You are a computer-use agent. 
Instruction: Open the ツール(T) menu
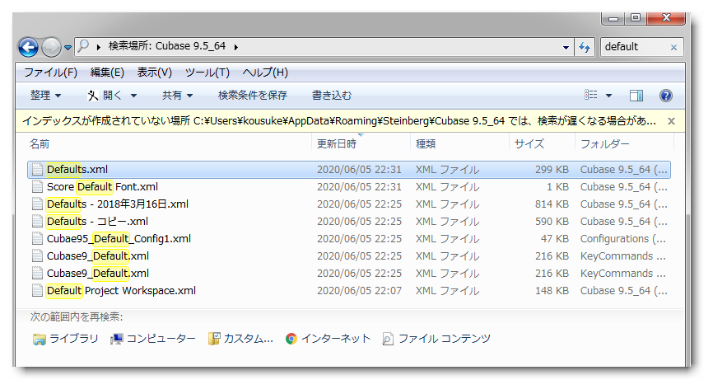click(207, 73)
